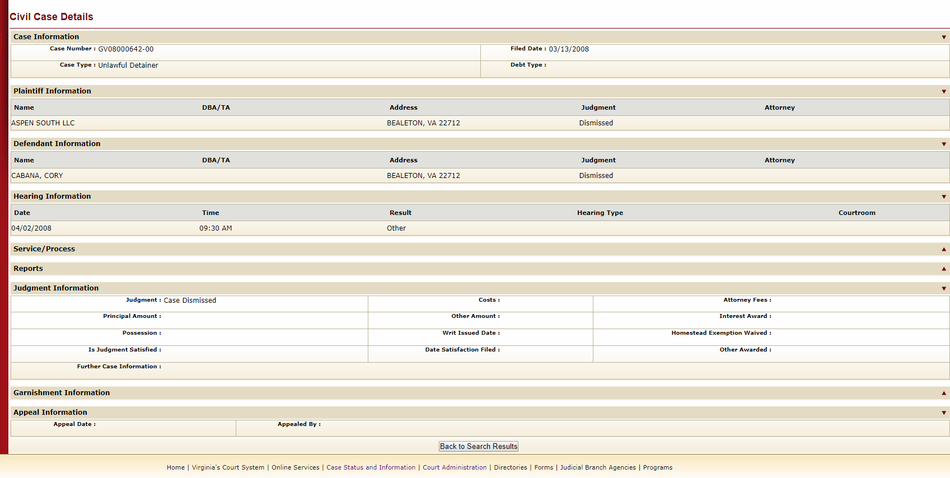950x478 pixels.
Task: Select the filed date 03/13/2008
Action: (569, 49)
